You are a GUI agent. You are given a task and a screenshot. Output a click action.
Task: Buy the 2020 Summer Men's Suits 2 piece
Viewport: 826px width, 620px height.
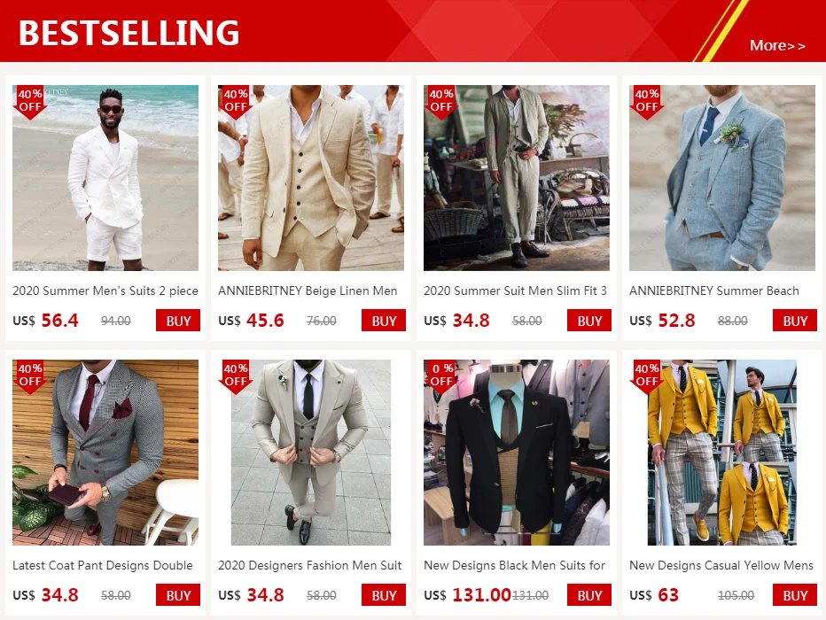tap(178, 321)
